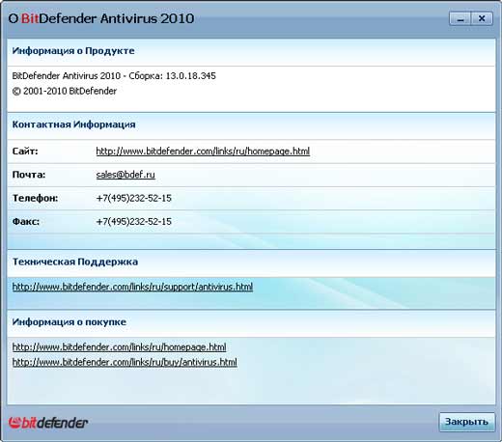Image resolution: width=502 pixels, height=442 pixels.
Task: Click the sales@bdef.ru email link
Action: (125, 175)
